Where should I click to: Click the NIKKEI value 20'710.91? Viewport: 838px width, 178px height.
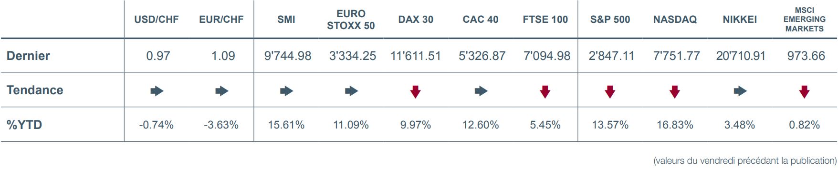point(741,56)
